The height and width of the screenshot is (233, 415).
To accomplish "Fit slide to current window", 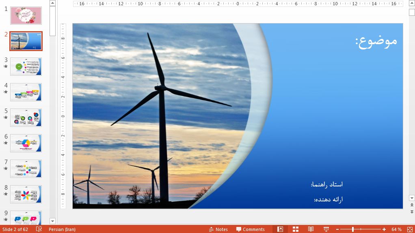I will coord(409,229).
